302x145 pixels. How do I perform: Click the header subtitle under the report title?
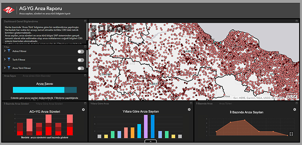click(x=45, y=14)
